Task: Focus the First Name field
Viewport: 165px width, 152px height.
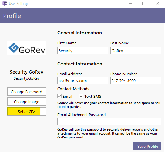Action: pos(83,51)
